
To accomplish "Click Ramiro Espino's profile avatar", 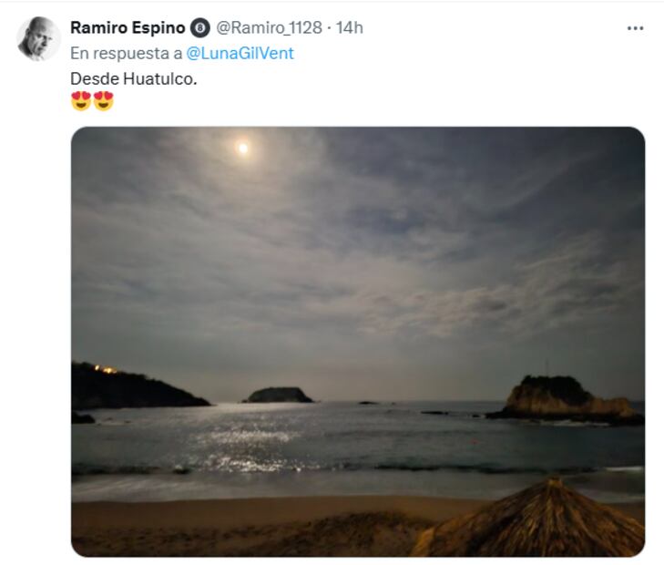I will tap(38, 38).
